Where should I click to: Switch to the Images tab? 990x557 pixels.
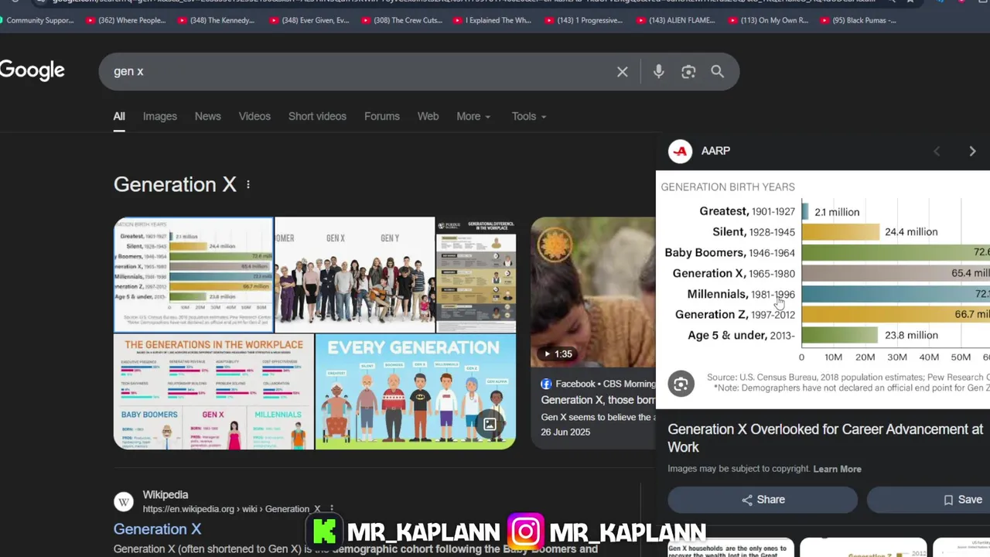(x=160, y=117)
